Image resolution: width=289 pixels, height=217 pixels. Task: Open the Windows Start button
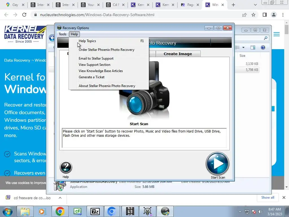(7, 211)
